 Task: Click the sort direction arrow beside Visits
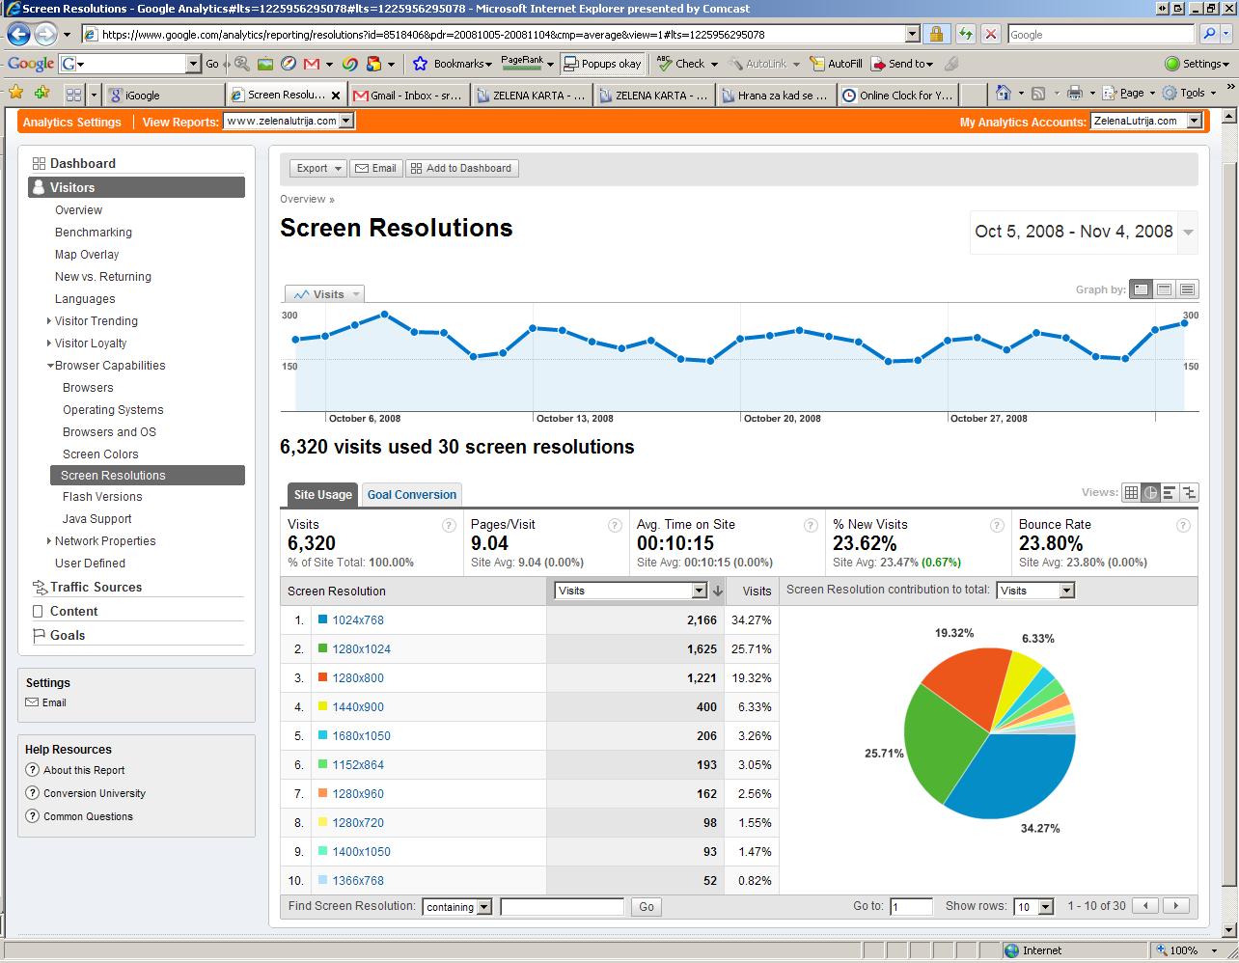coord(718,591)
